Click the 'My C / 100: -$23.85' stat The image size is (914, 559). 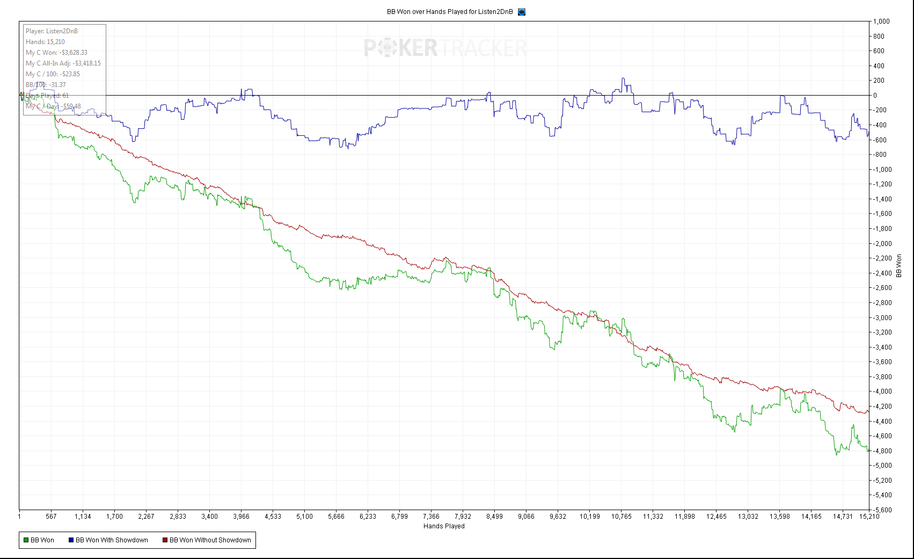(53, 74)
